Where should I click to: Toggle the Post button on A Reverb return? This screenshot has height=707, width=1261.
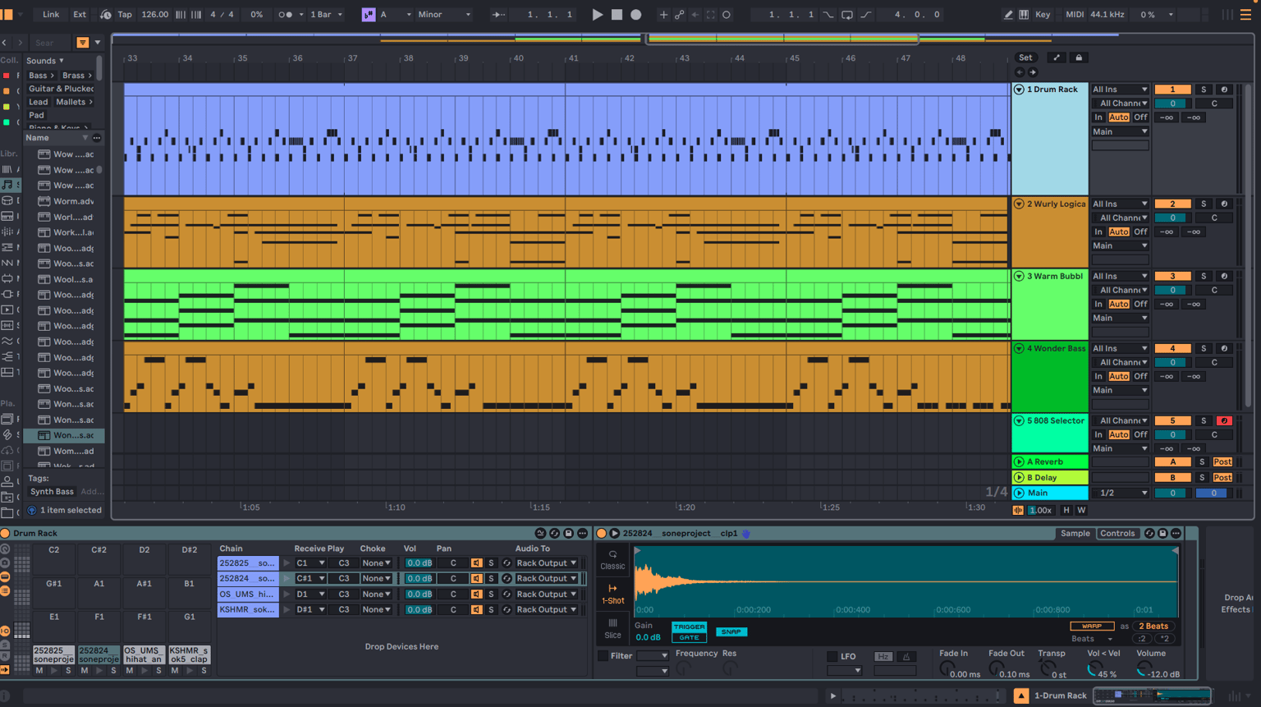coord(1222,462)
